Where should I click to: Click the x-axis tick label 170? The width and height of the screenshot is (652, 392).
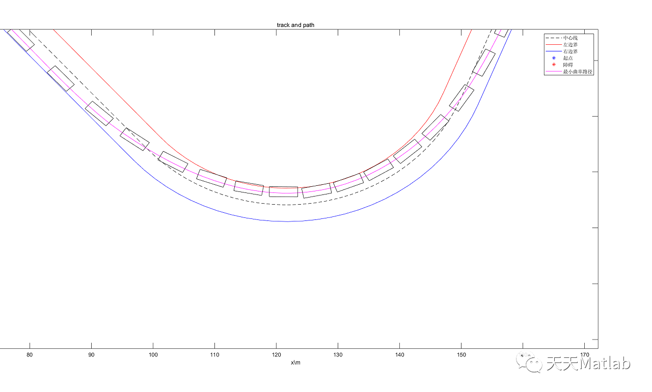tap(584, 354)
